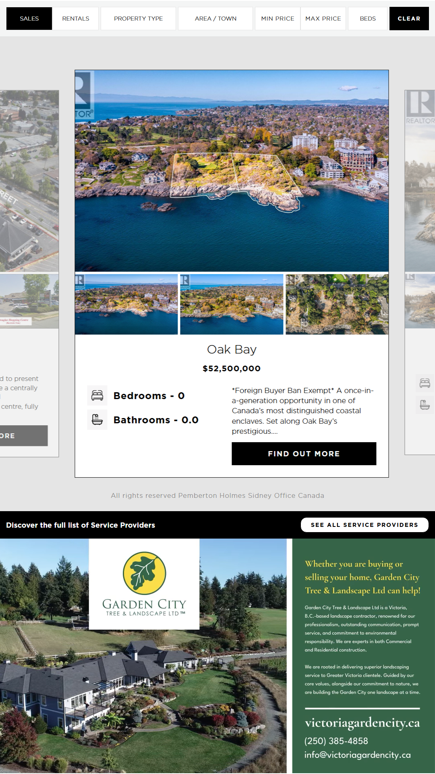Click the bathtub icon on the right listing card
This screenshot has height=774, width=435.
click(x=425, y=405)
